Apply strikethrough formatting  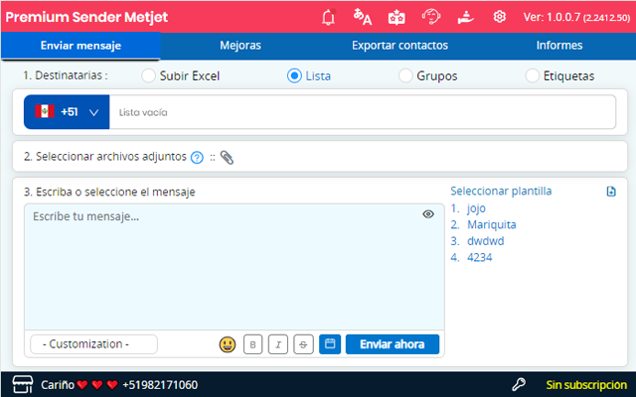coord(303,344)
